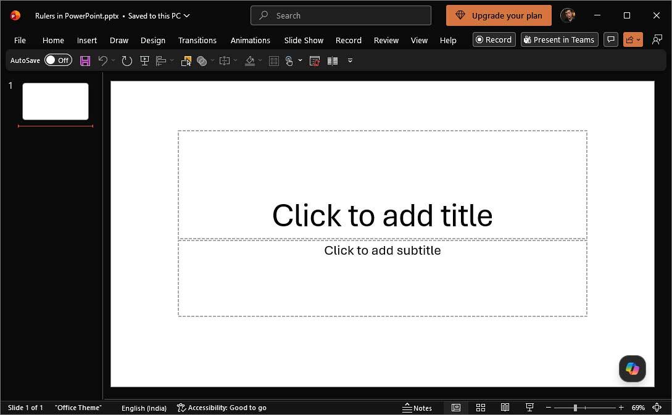This screenshot has height=415, width=672.
Task: Expand the Touch/Mouse Mode dropdown arrow
Action: (300, 60)
